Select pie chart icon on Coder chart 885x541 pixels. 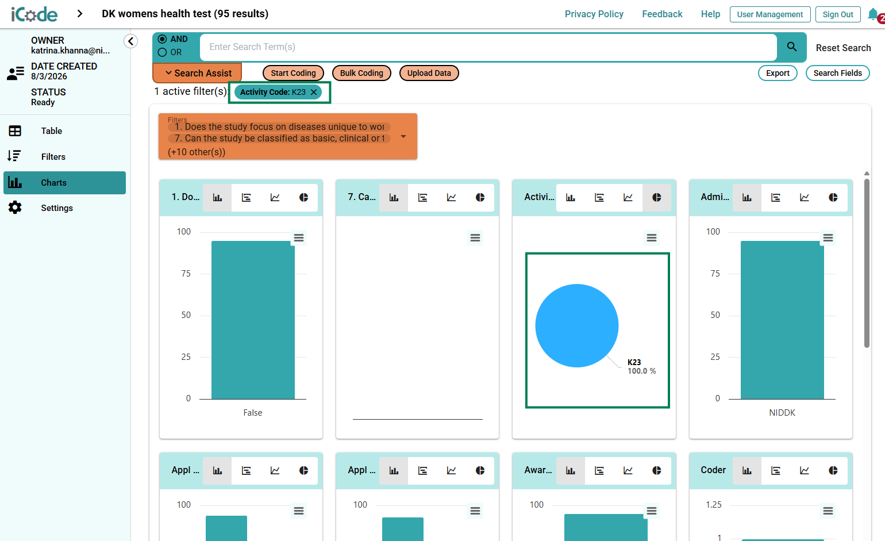pyautogui.click(x=833, y=470)
